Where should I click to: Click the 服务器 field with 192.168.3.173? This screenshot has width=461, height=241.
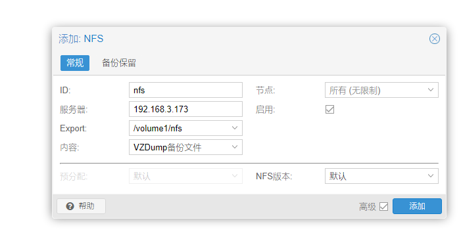click(x=185, y=109)
